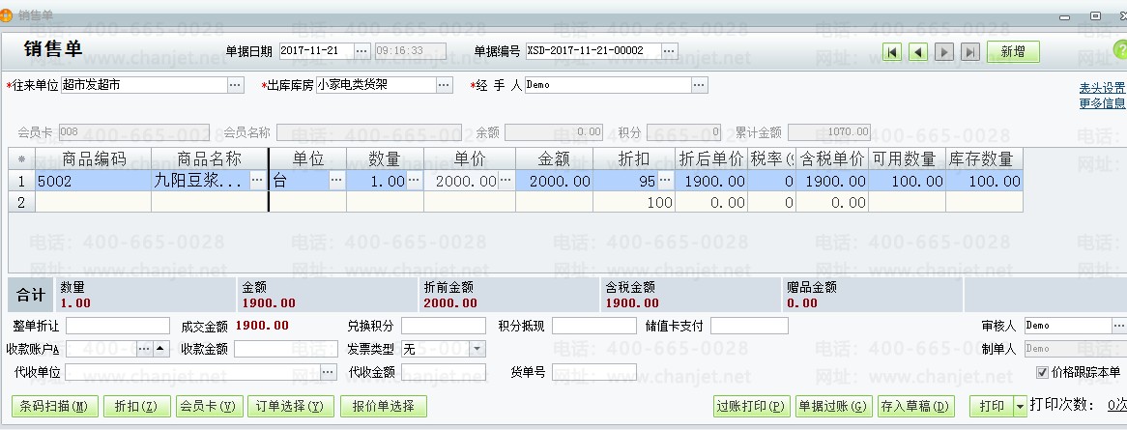Click the 整单折让 input field

click(117, 326)
